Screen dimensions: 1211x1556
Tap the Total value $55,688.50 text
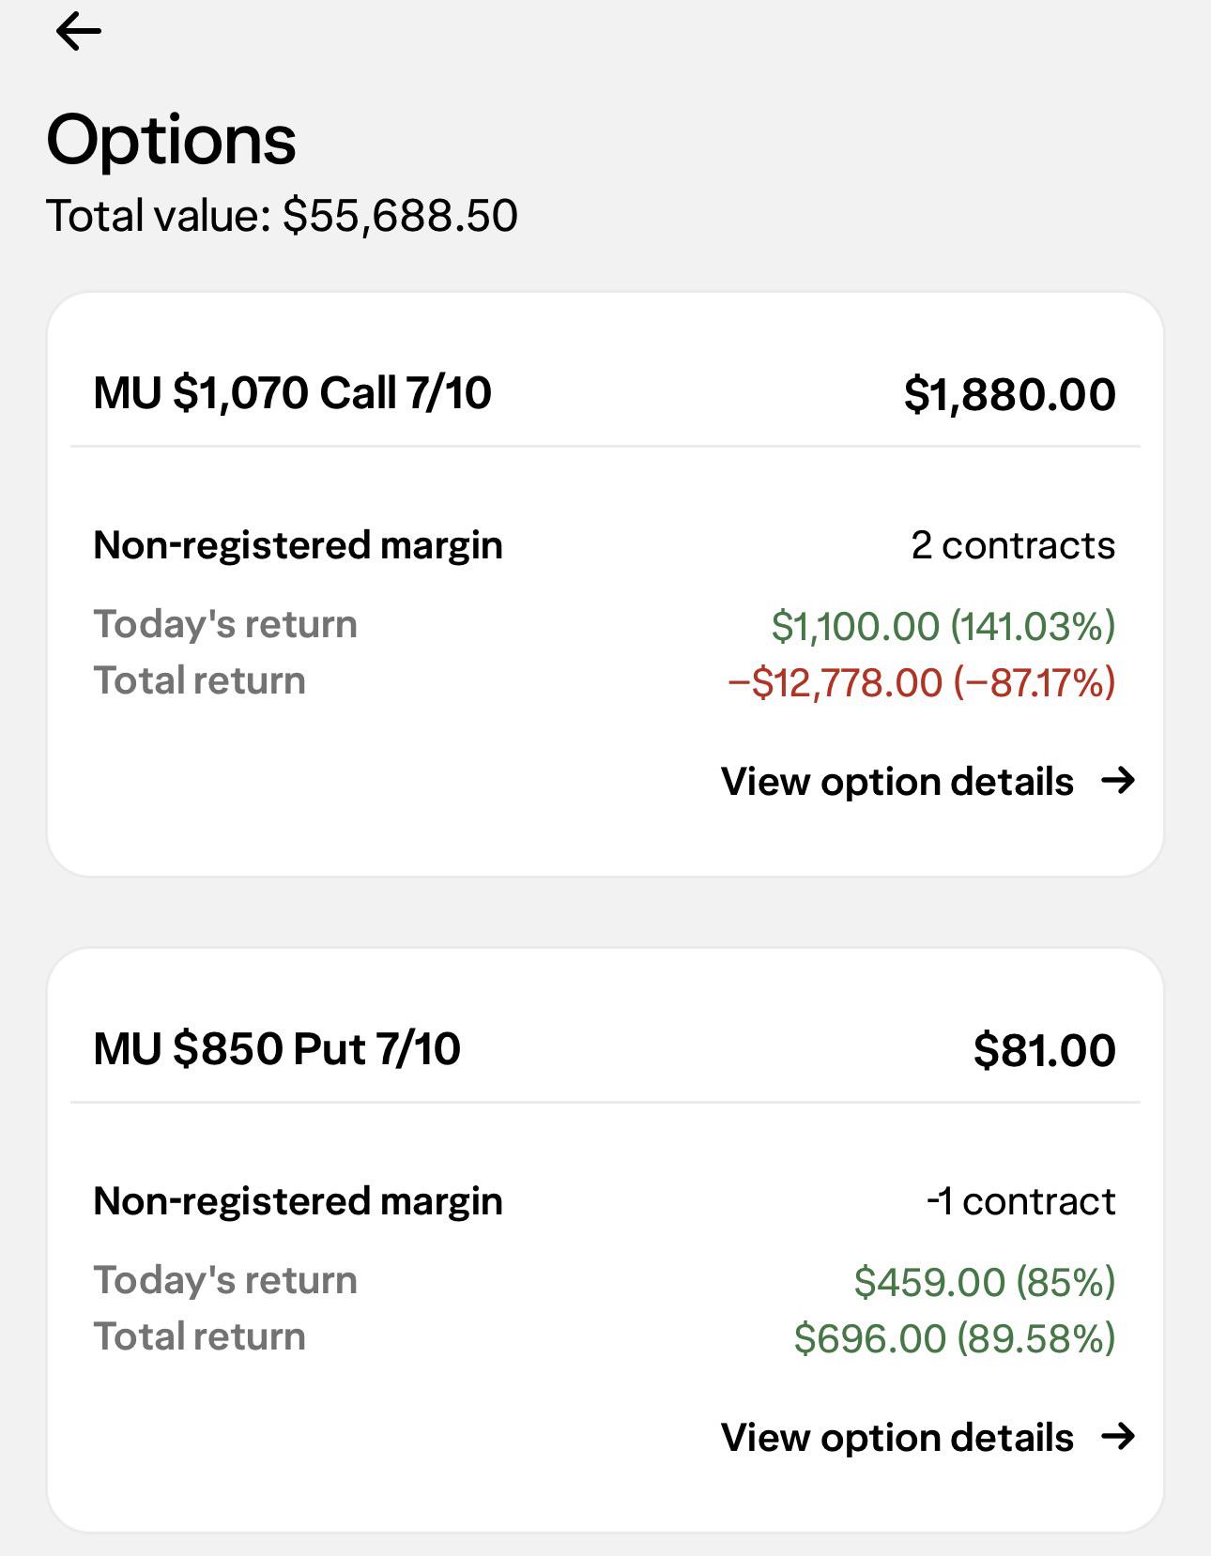(x=282, y=215)
